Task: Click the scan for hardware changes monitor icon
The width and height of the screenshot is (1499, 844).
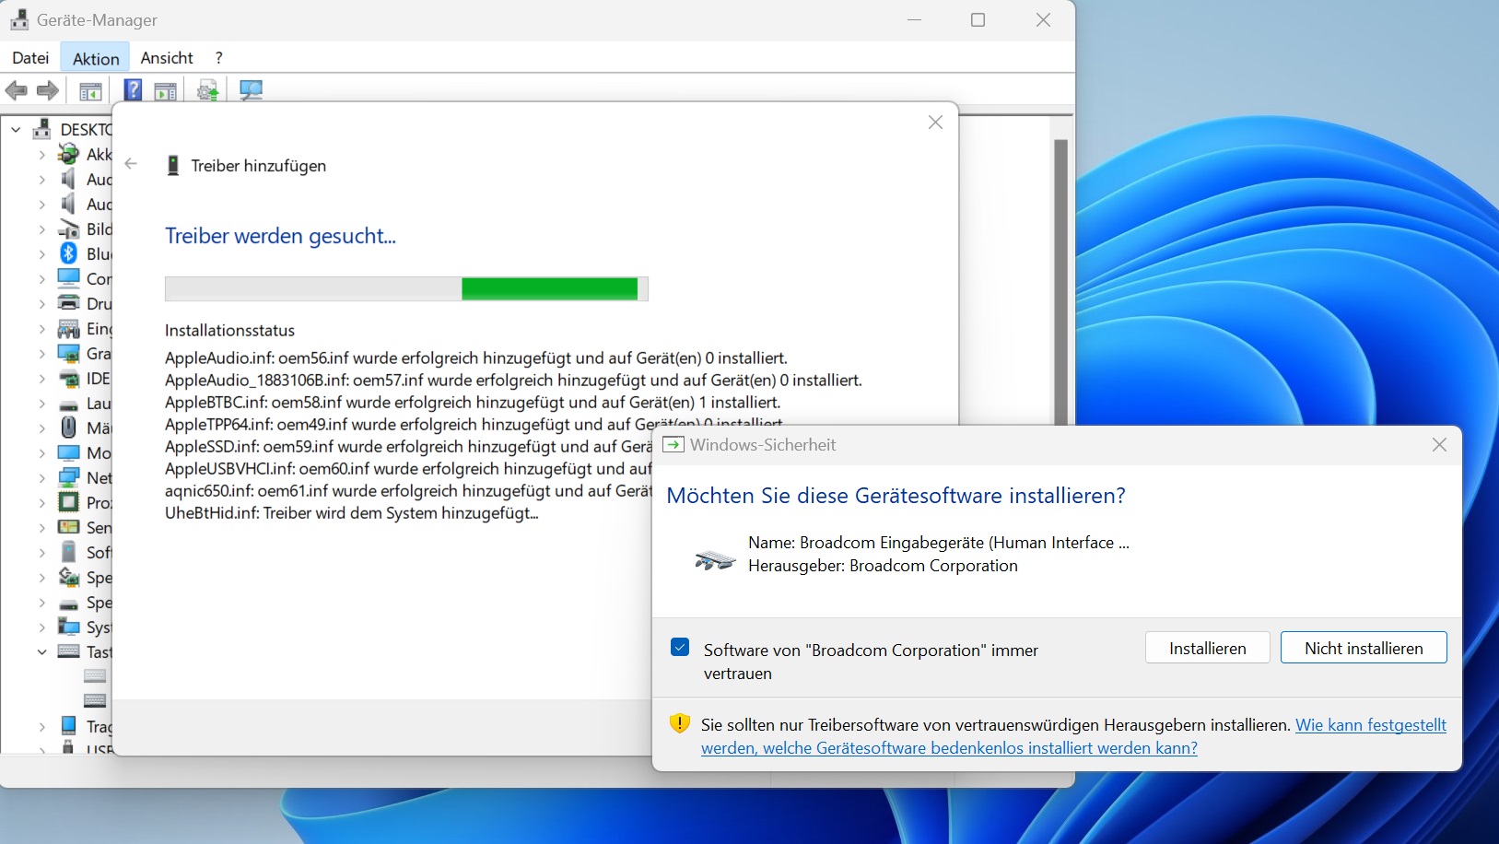Action: [x=251, y=90]
